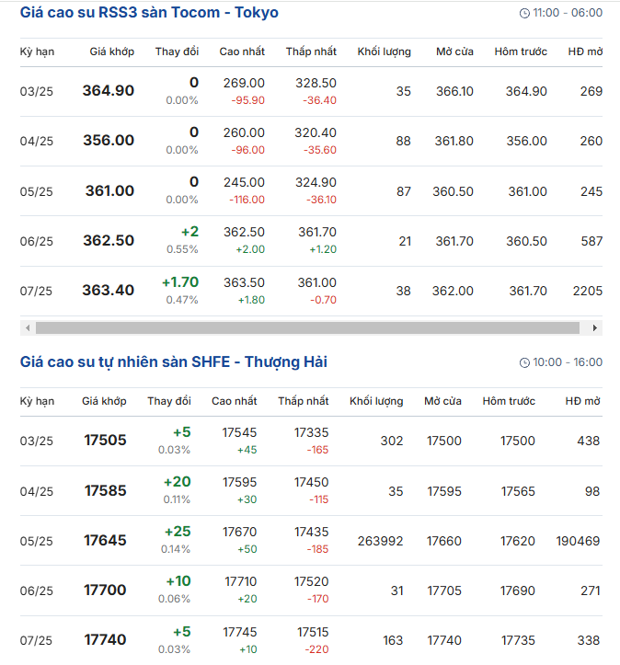The height and width of the screenshot is (665, 620).
Task: Select the Cao nhất header in Tocom table
Action: click(242, 52)
